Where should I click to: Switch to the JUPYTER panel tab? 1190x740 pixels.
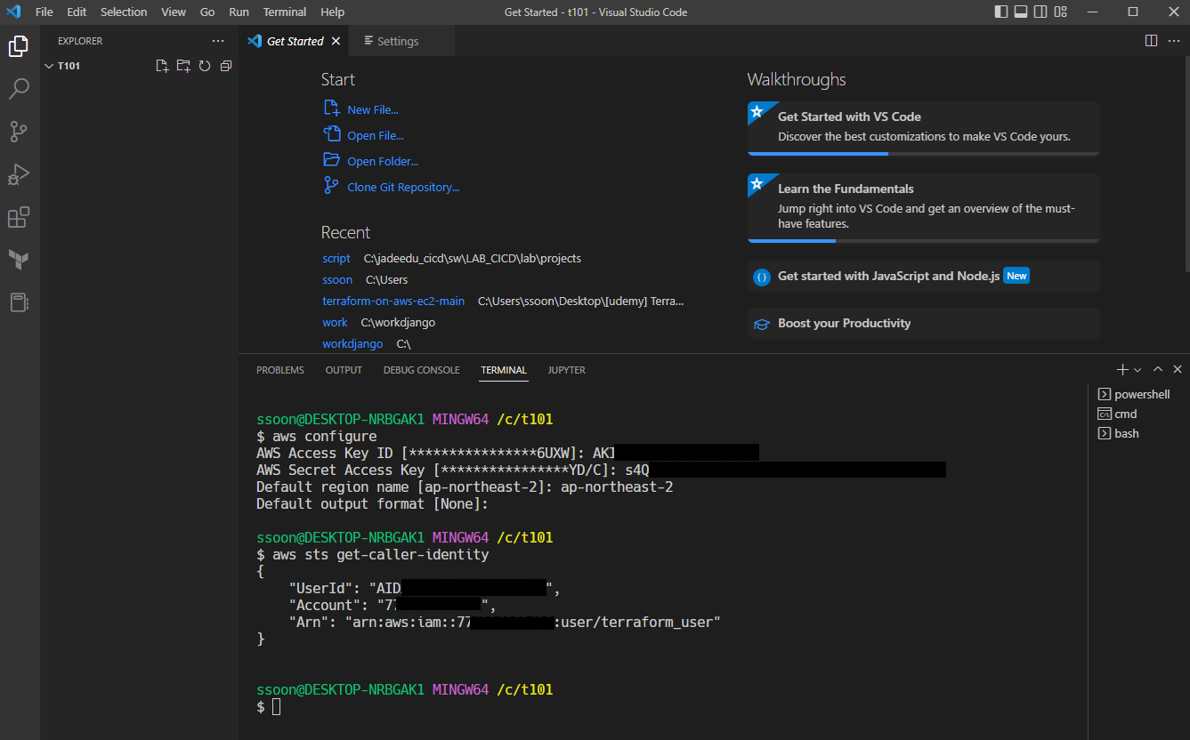(x=567, y=370)
